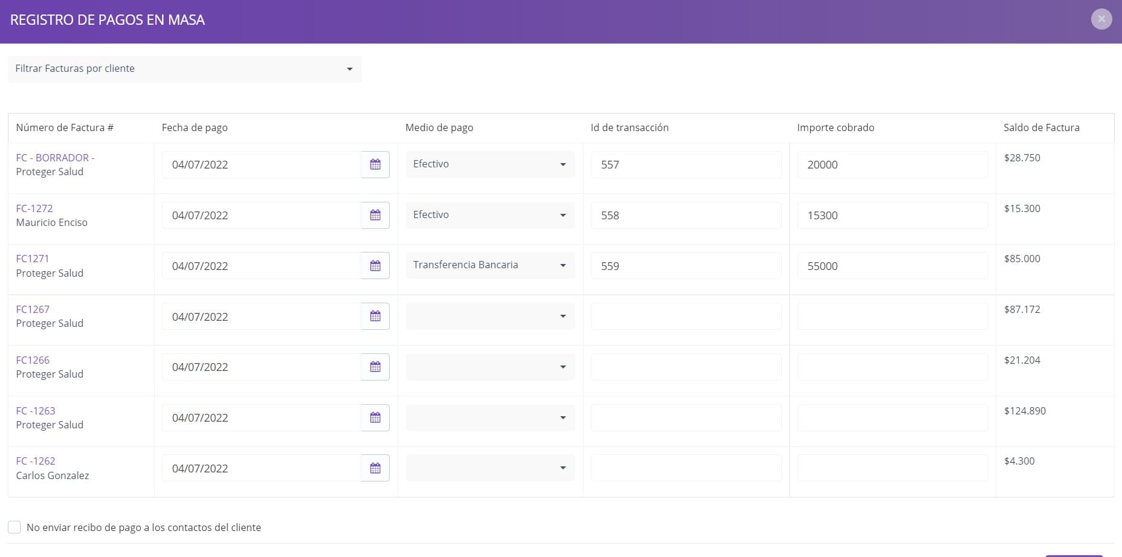The width and height of the screenshot is (1122, 557).
Task: Open the FC - BORRADOR - invoice link
Action: click(x=55, y=158)
